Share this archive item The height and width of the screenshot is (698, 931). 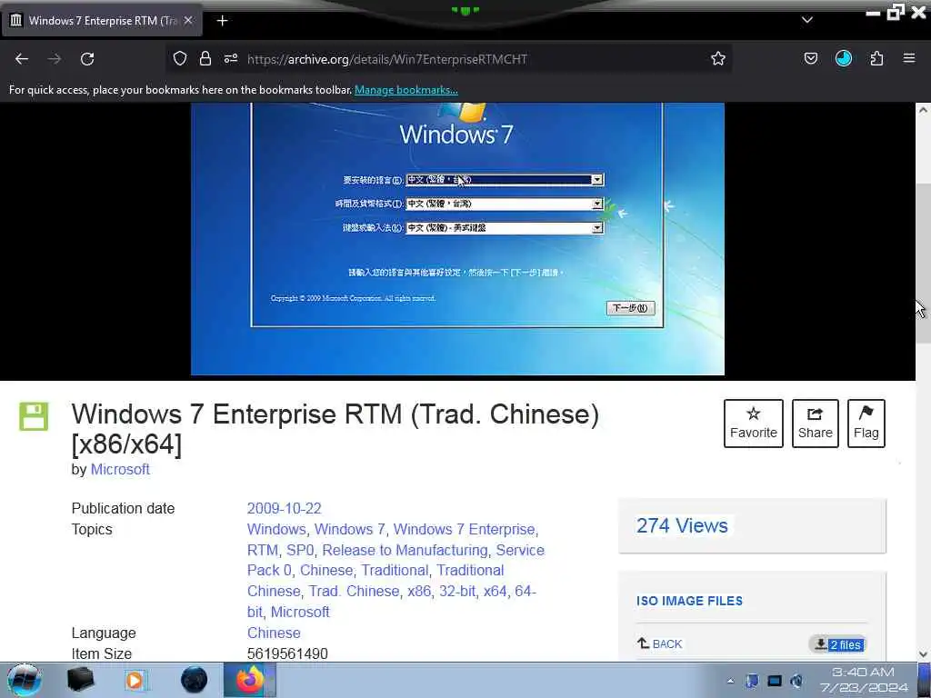tap(816, 424)
